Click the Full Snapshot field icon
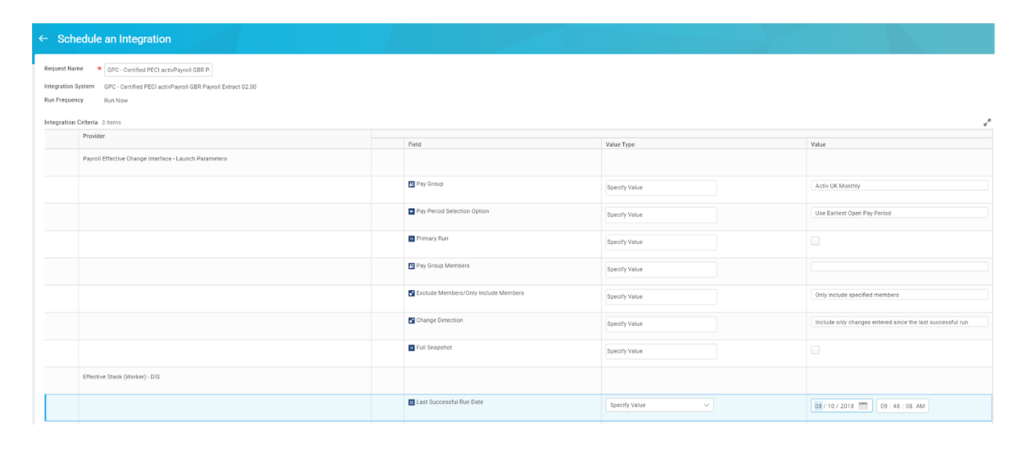1016x453 pixels. click(x=411, y=347)
